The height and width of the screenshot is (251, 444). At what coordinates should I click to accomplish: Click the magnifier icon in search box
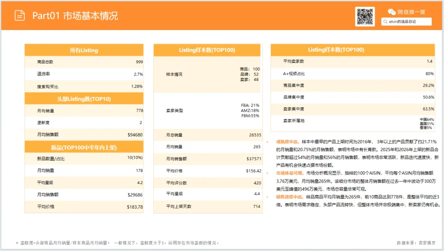tap(385, 21)
